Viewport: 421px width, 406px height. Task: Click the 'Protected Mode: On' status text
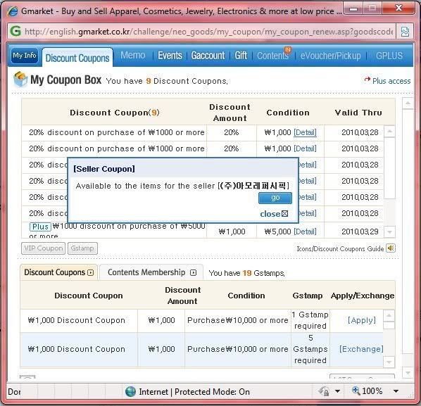pos(212,392)
